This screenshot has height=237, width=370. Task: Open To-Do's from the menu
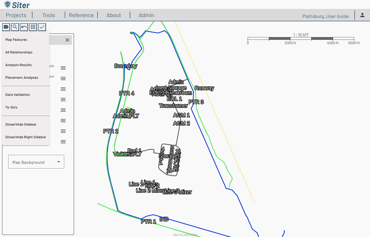click(26, 107)
